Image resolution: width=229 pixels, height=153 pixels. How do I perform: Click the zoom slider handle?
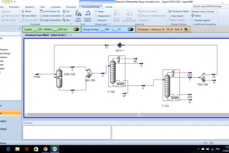222,143
